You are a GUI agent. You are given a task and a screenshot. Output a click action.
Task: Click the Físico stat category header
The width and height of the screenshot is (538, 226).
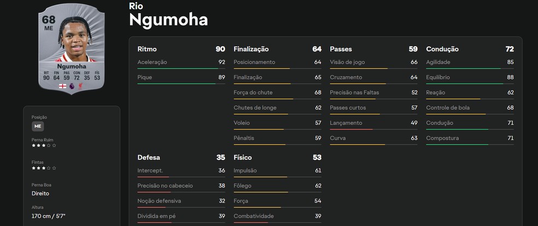(x=243, y=157)
